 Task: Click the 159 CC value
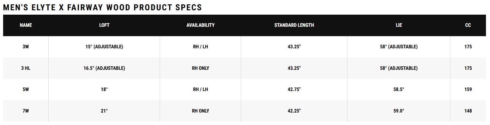(468, 89)
